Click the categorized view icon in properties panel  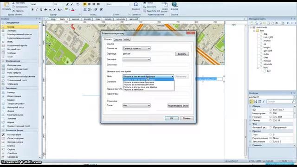click(x=252, y=102)
